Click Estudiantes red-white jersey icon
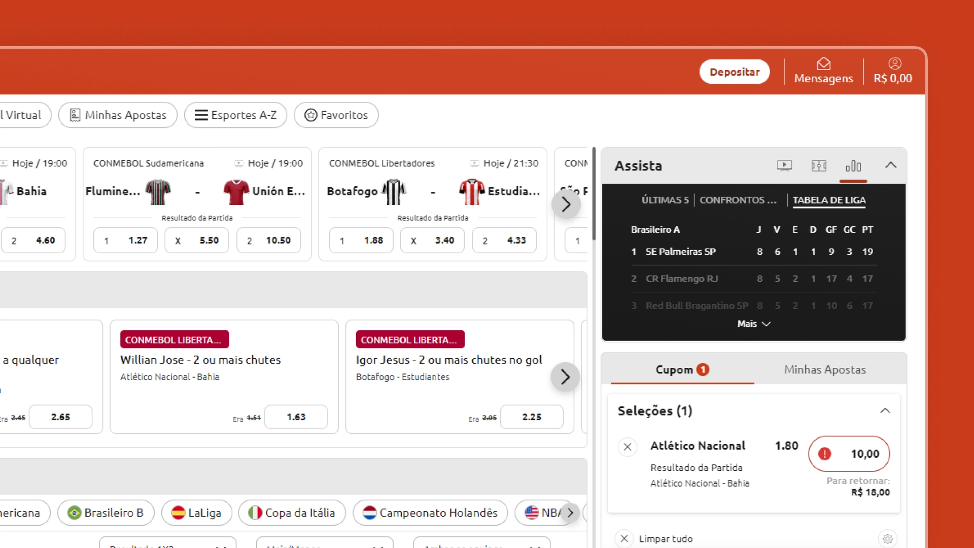Screen dimensions: 974x548 [x=472, y=192]
